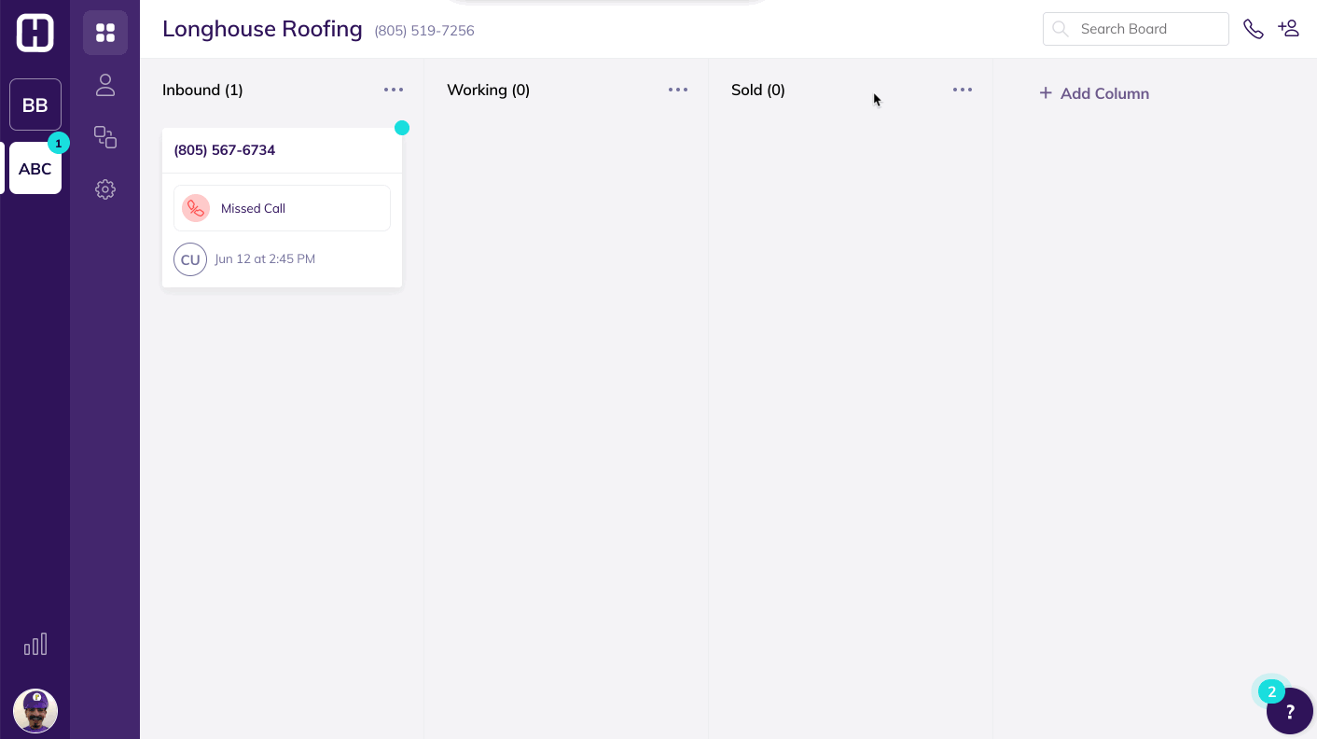Click the CU assignee avatar
This screenshot has height=739, width=1317.
pyautogui.click(x=190, y=259)
